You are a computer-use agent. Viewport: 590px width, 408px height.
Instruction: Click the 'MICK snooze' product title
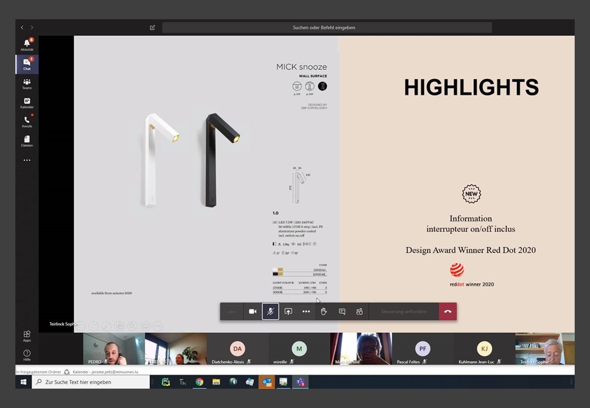[301, 67]
